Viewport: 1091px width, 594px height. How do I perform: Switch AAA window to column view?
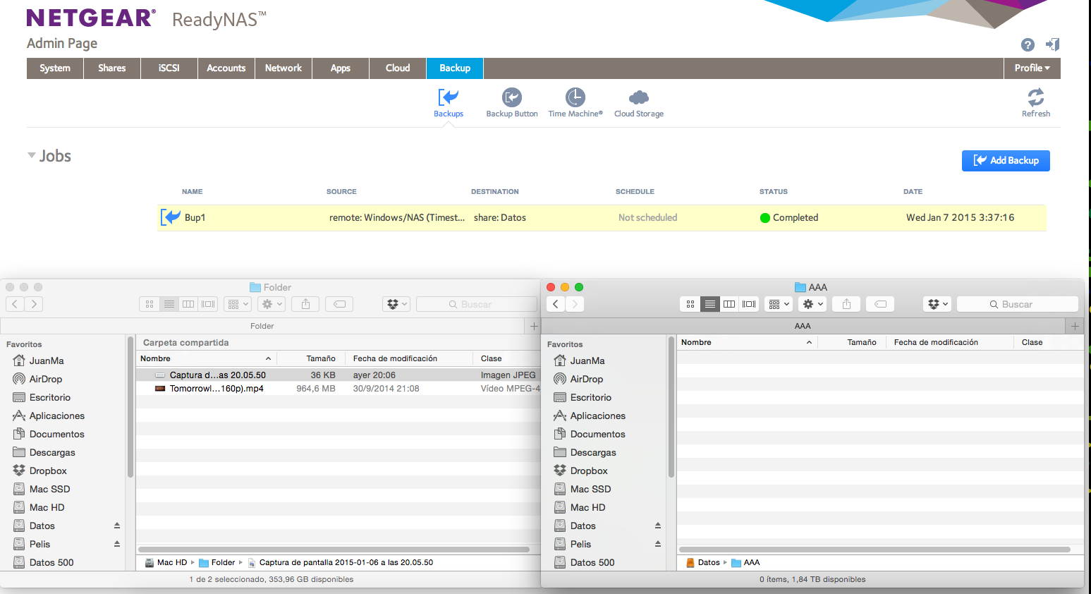pos(729,304)
